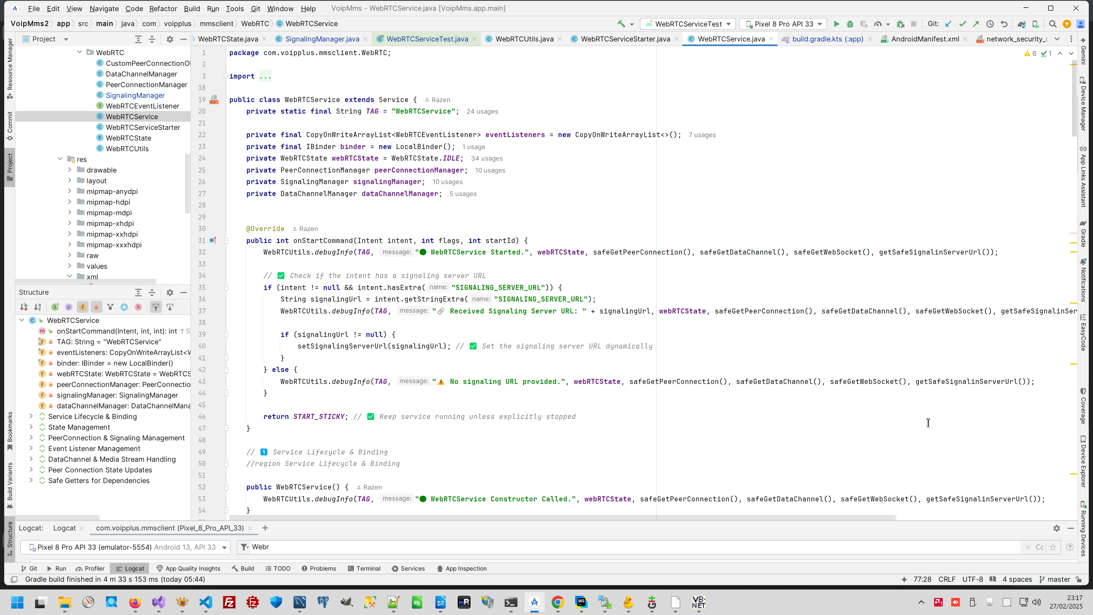Image resolution: width=1093 pixels, height=615 pixels.
Task: Toggle Sort Alphabetically in Structure panel
Action: tap(38, 307)
